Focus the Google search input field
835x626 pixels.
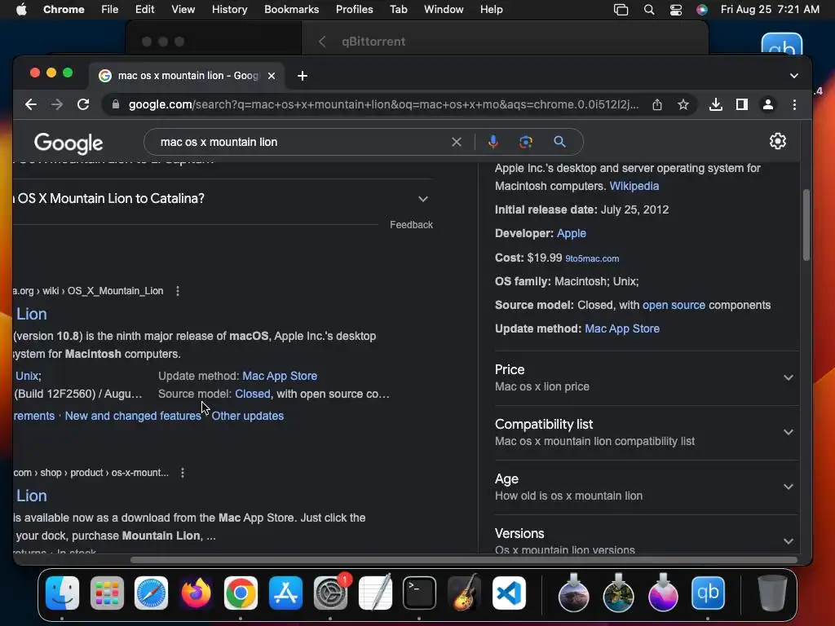pos(303,142)
